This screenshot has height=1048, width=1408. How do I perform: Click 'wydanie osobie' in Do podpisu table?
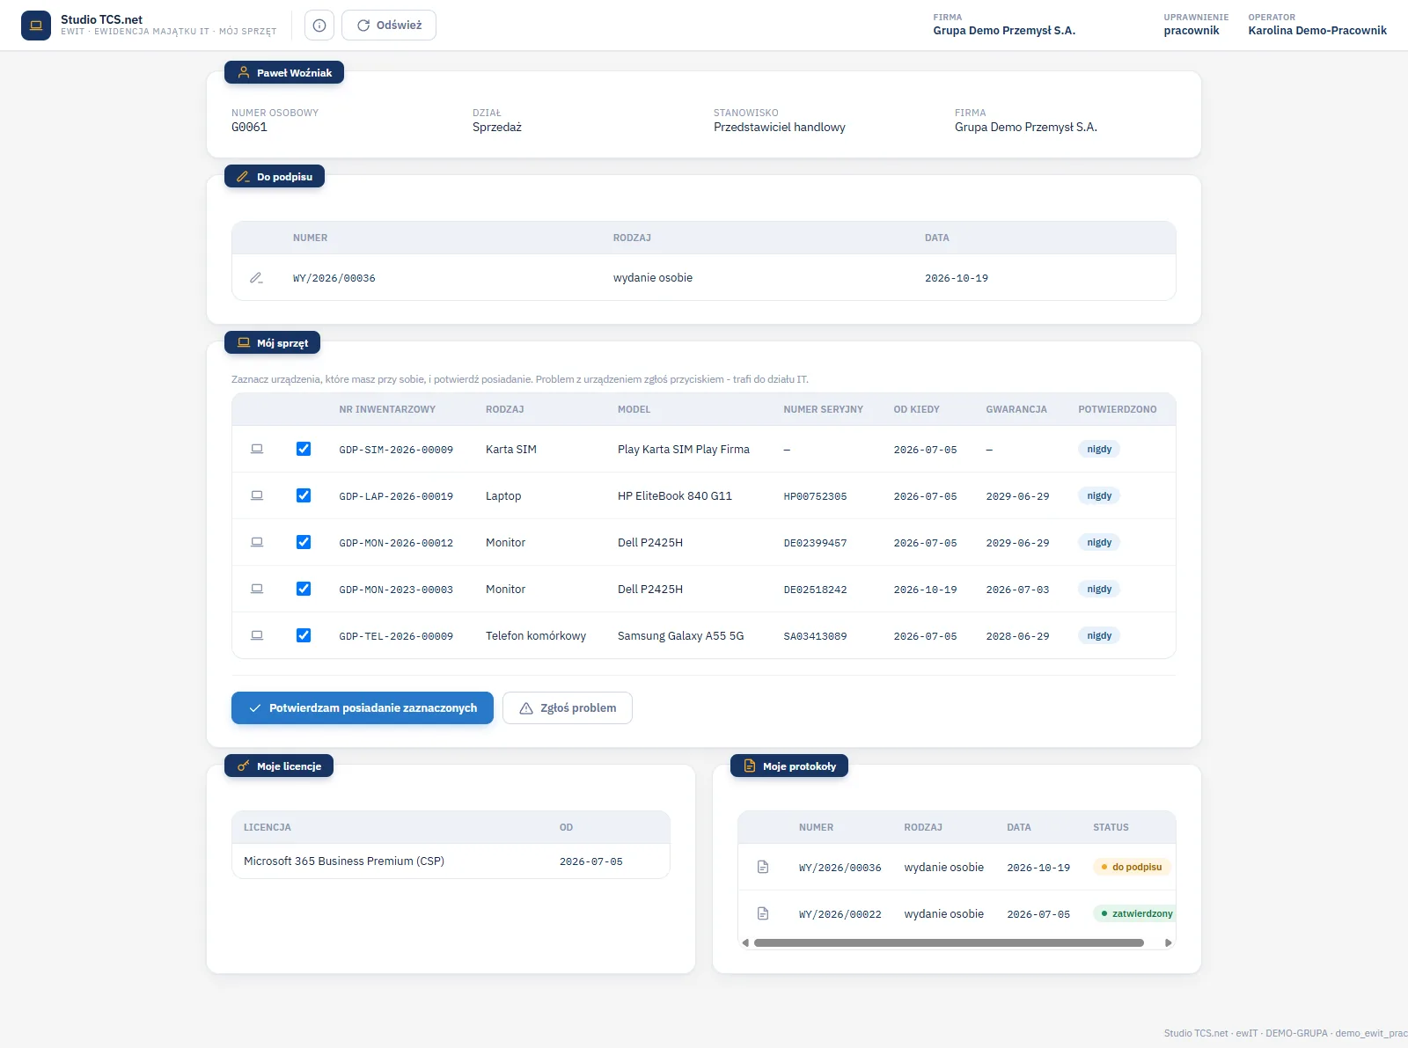click(653, 277)
